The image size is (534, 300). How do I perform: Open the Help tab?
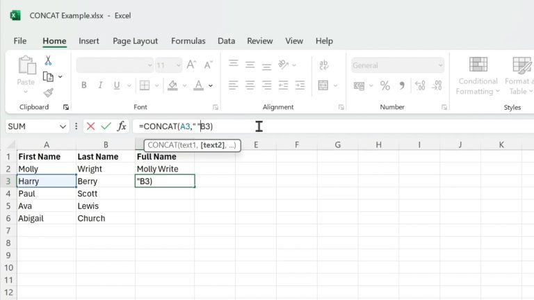(324, 41)
